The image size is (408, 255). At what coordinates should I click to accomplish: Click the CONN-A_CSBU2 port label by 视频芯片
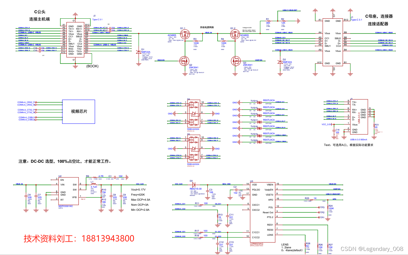(x=27, y=120)
